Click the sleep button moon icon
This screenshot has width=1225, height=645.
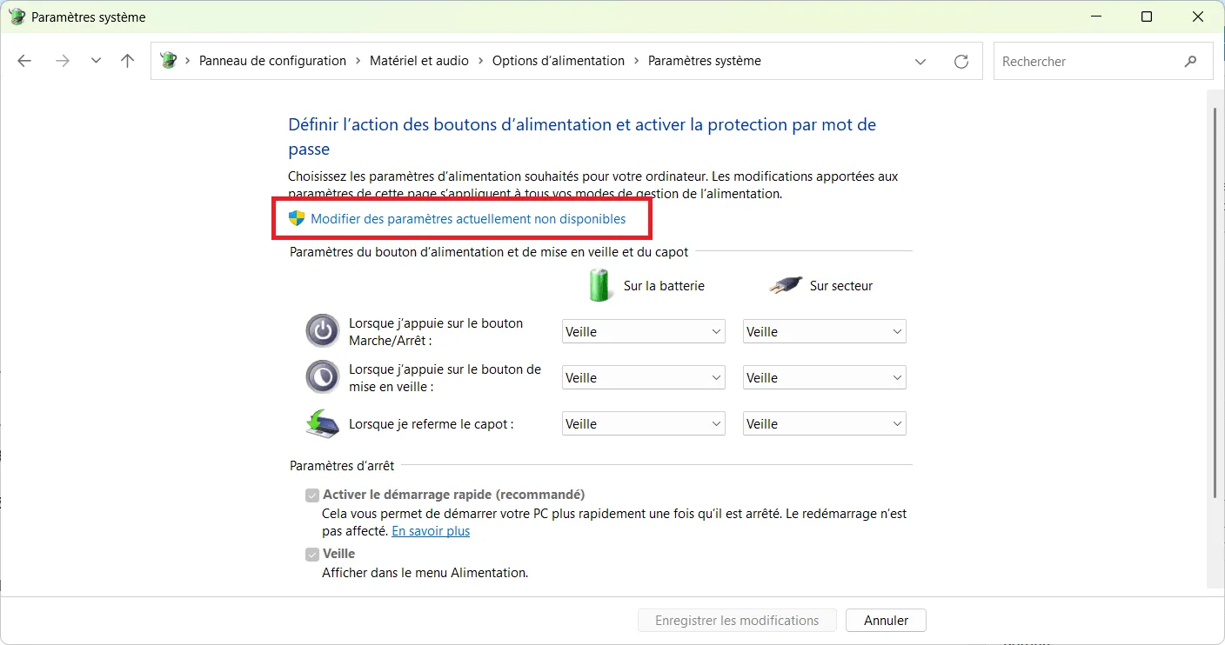coord(323,377)
